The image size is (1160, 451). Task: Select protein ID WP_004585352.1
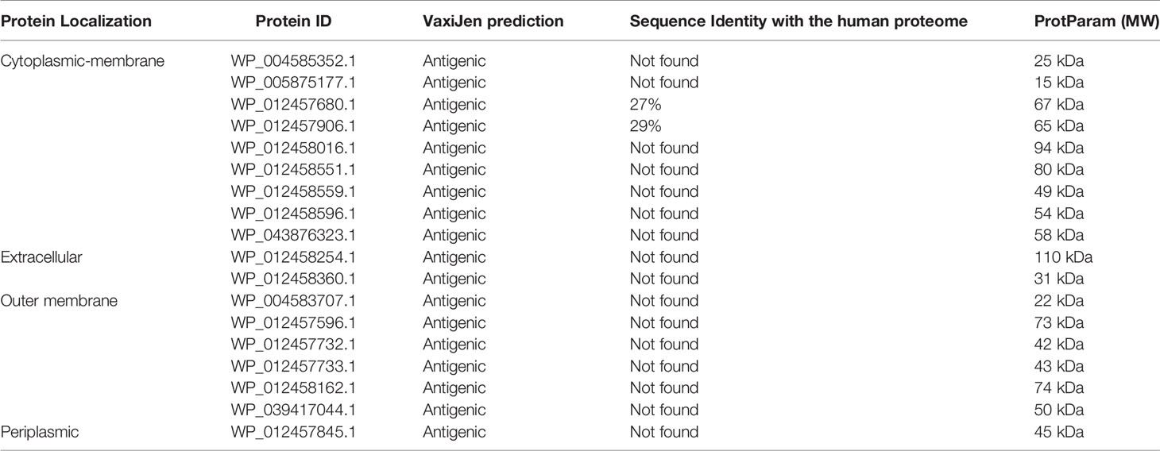(293, 61)
